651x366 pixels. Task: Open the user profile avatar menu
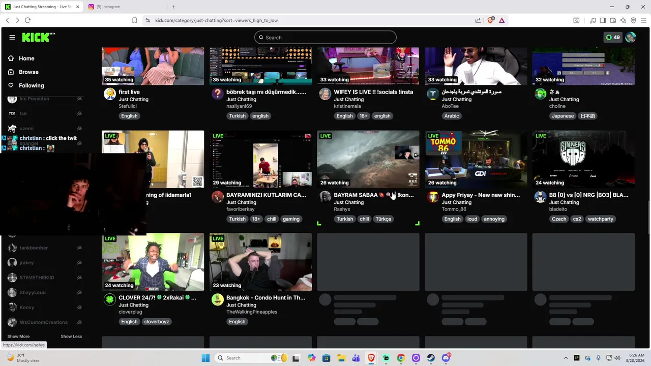click(631, 37)
